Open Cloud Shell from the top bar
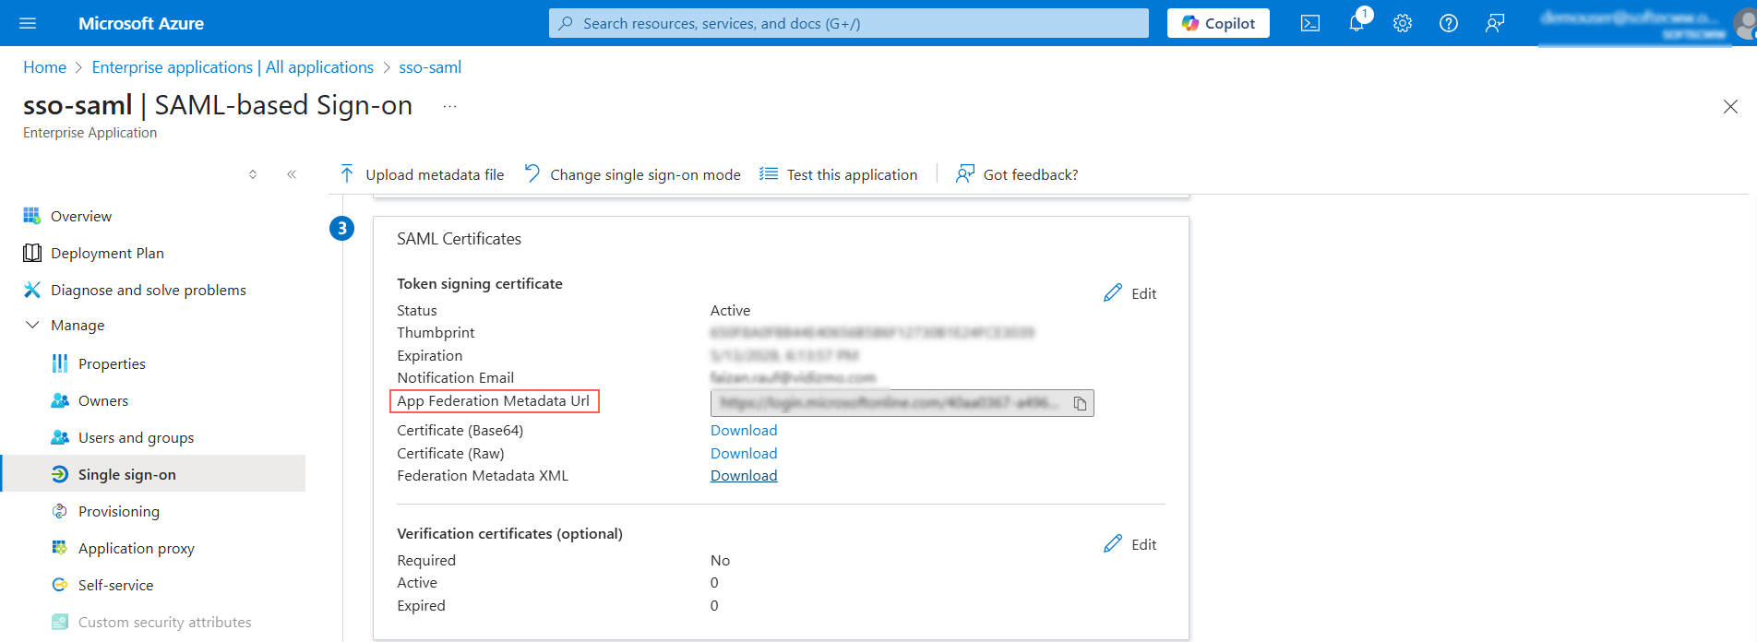 (1309, 23)
